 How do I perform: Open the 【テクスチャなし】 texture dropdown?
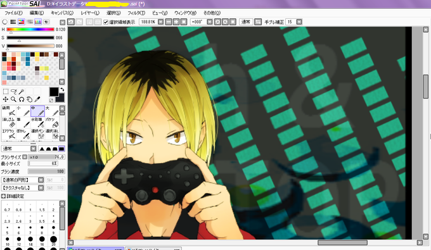pyautogui.click(x=41, y=188)
